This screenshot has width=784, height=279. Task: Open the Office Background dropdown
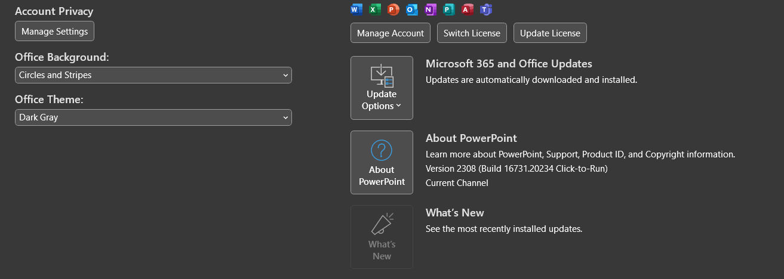click(153, 75)
